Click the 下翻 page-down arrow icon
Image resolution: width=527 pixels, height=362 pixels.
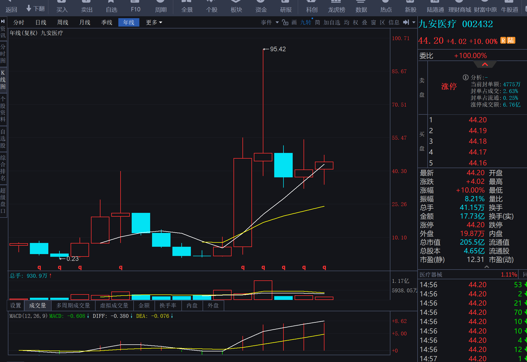29,8
